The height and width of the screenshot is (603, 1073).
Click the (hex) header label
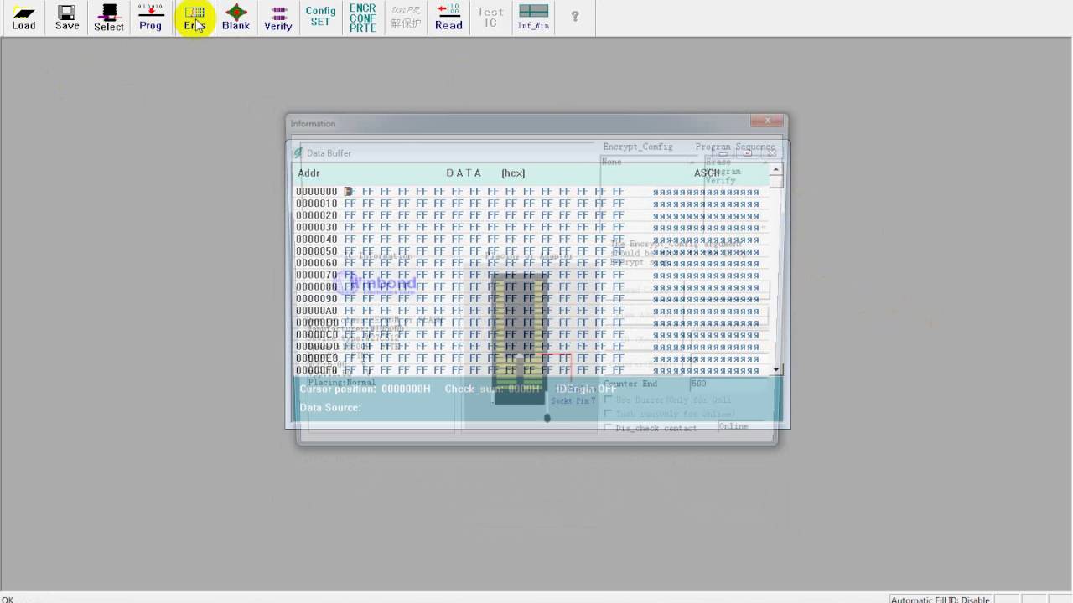coord(513,173)
